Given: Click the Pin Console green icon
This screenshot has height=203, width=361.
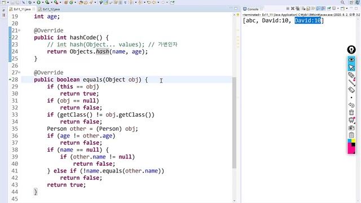Looking at the screenshot, I should pos(329,8).
